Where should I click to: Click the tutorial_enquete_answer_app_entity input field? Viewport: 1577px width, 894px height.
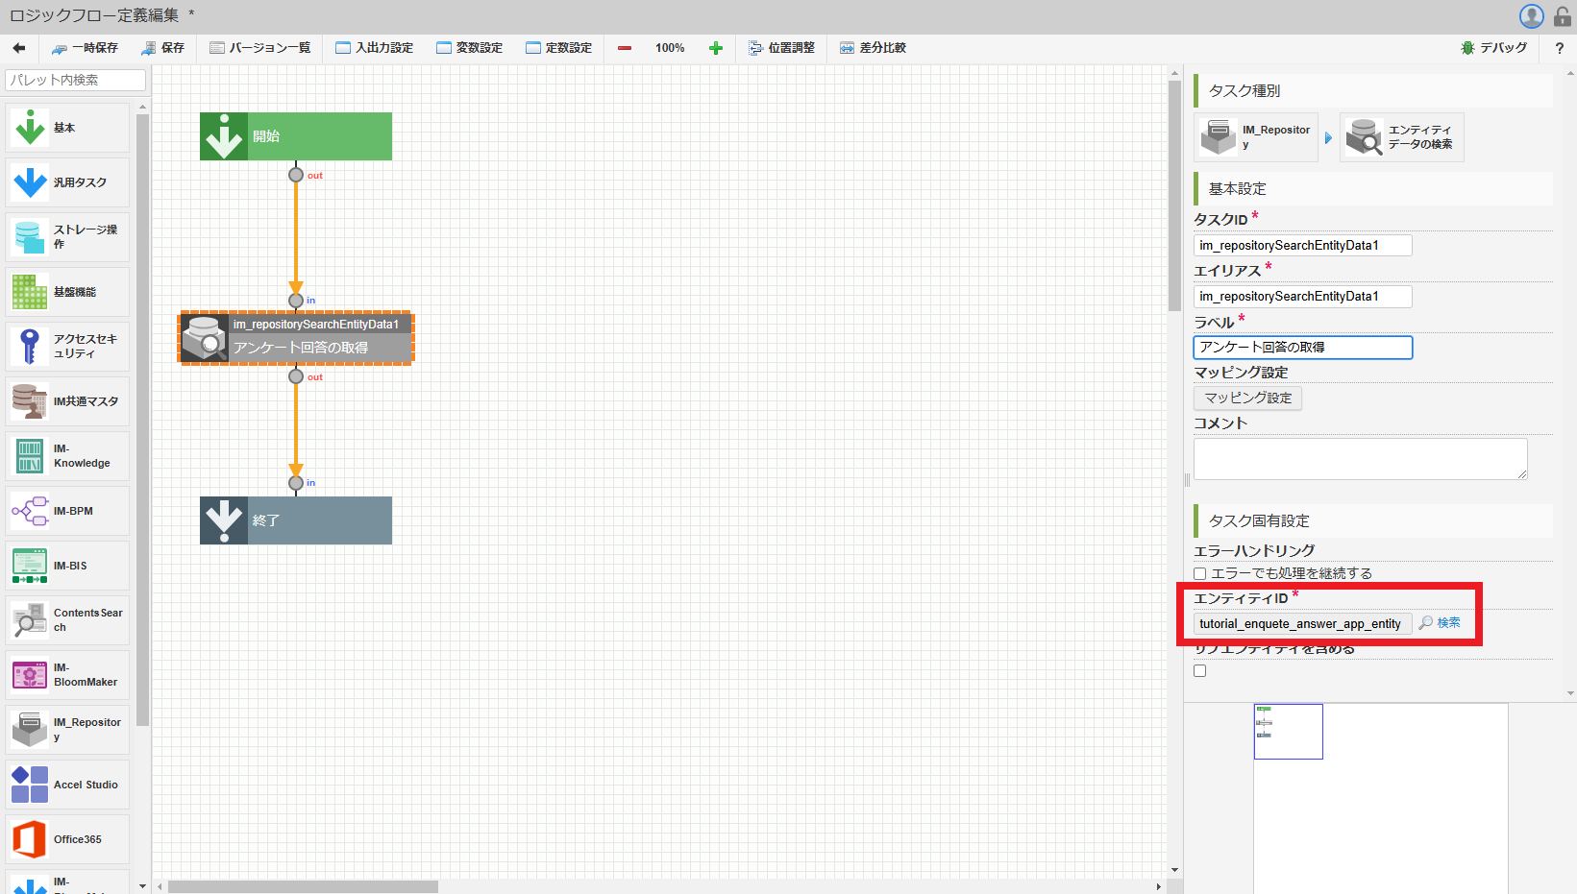[1302, 622]
